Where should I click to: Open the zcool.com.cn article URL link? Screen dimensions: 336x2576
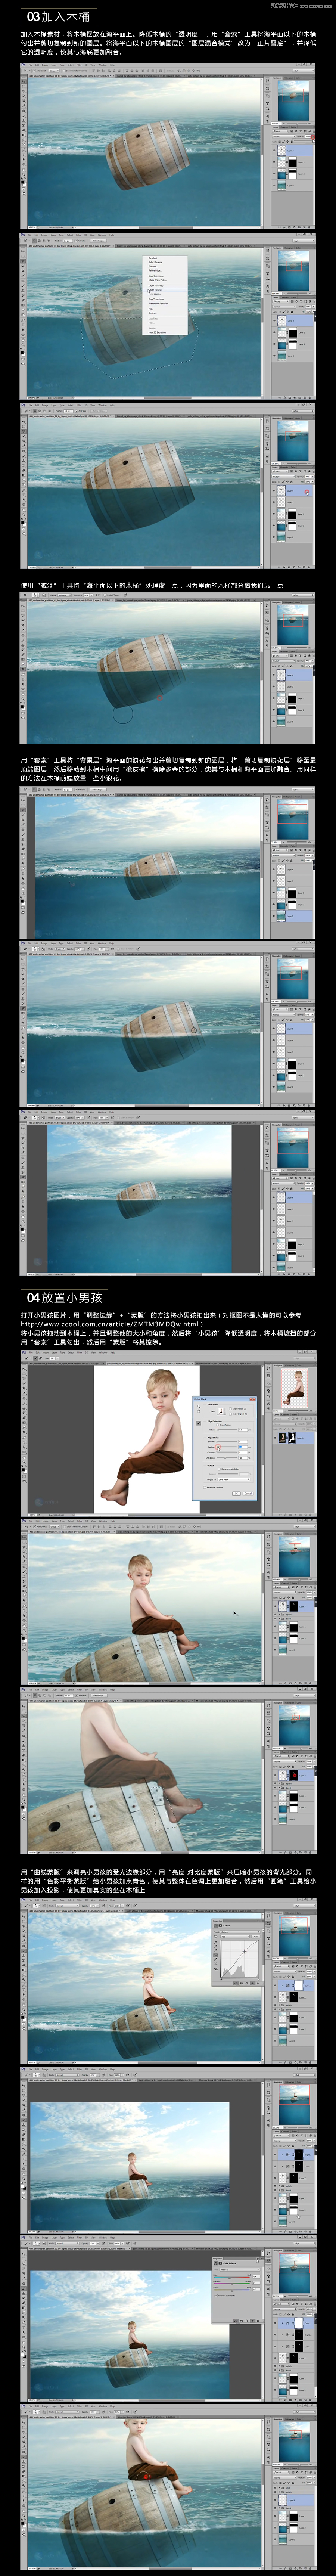tap(112, 1324)
